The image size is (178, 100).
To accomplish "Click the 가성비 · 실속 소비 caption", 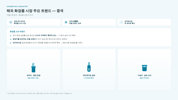I will point(144,75).
